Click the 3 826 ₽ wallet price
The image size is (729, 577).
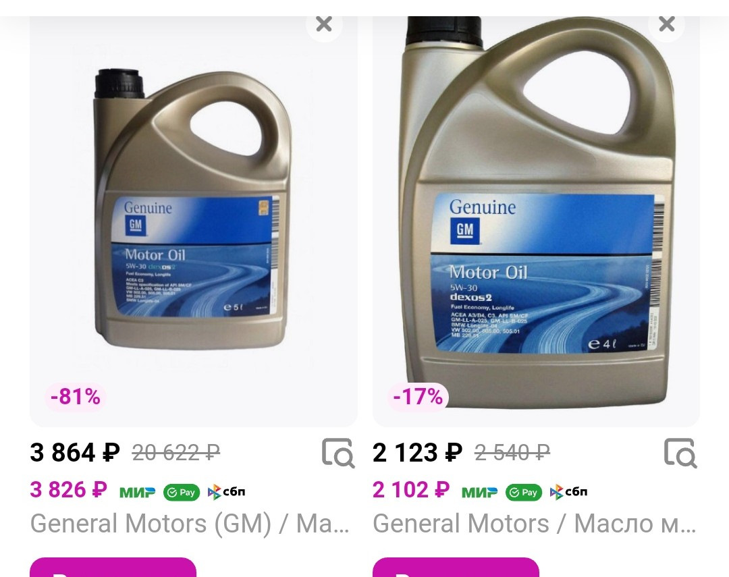[69, 490]
